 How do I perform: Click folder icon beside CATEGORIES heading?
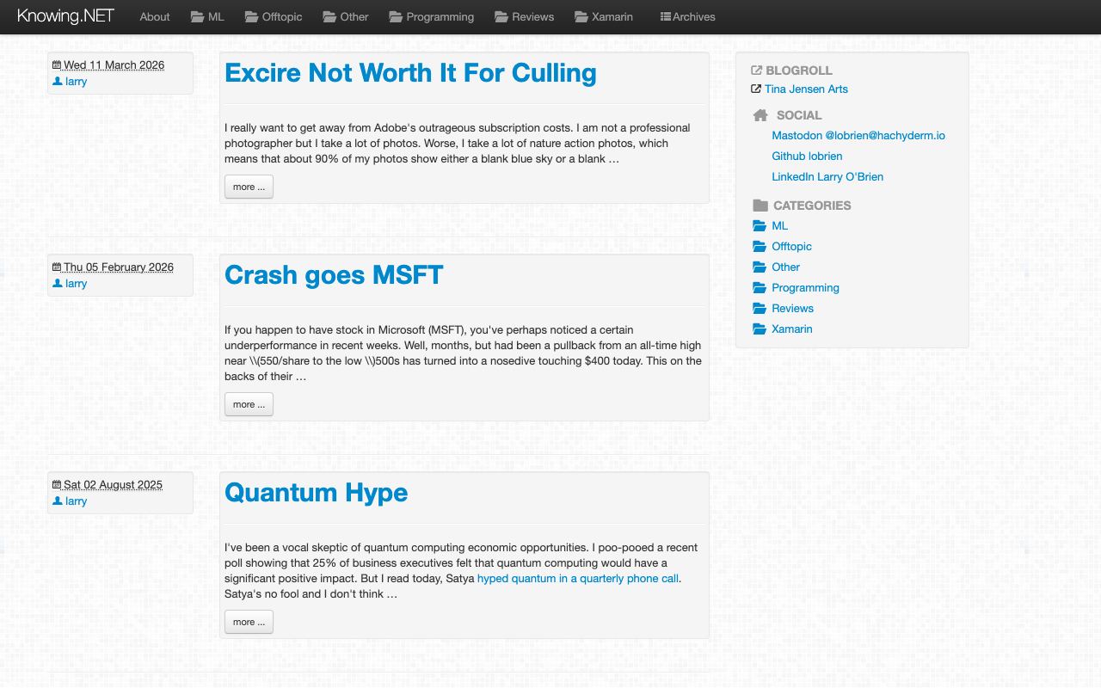pos(760,206)
